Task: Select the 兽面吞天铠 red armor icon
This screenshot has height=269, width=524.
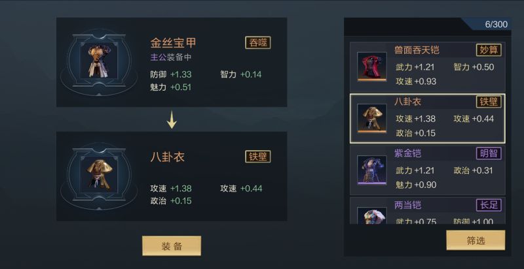Action: [x=371, y=67]
